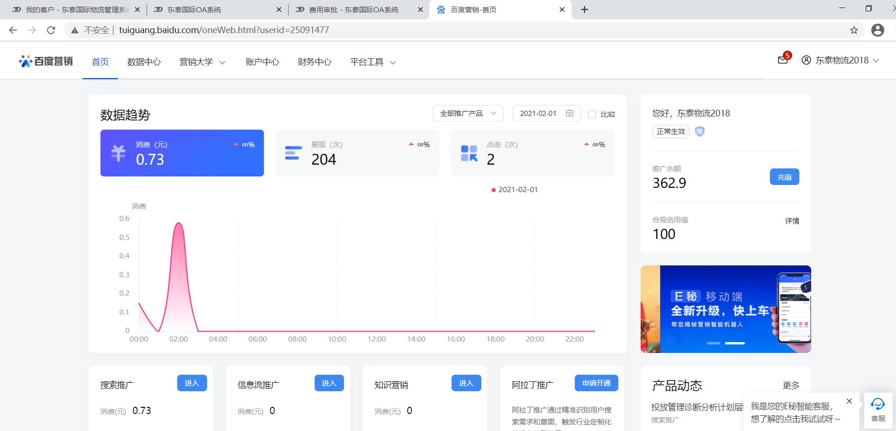Expand the 营销大学 menu
Viewport: 896px width, 431px height.
click(202, 62)
